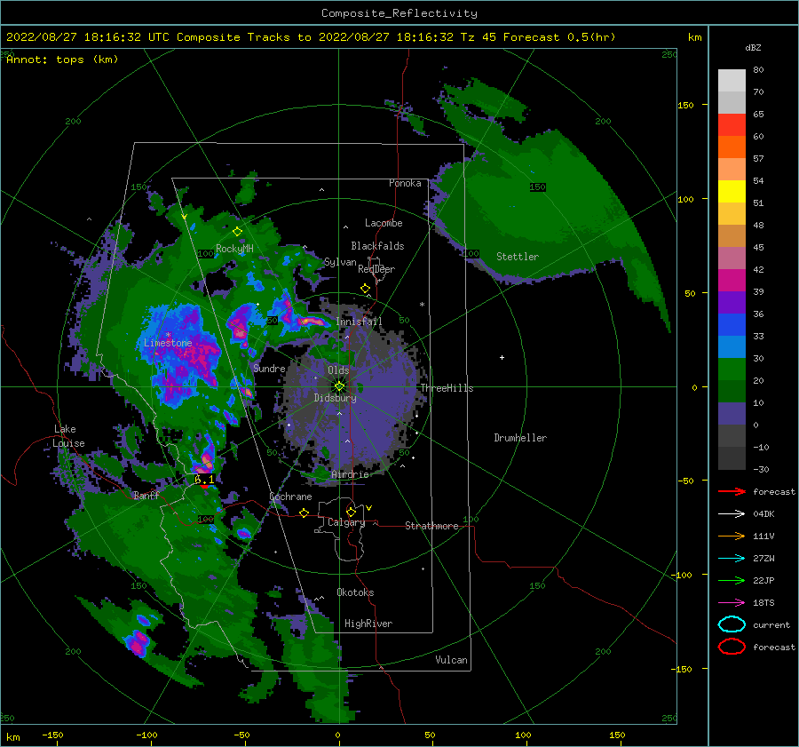Viewport: 799px width, 747px height.
Task: Click the red swatch in dBZ legend
Action: click(732, 125)
